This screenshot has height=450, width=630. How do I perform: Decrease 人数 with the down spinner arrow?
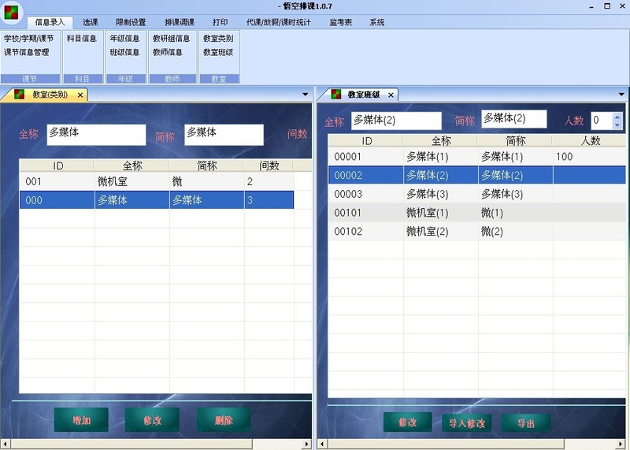click(x=617, y=125)
